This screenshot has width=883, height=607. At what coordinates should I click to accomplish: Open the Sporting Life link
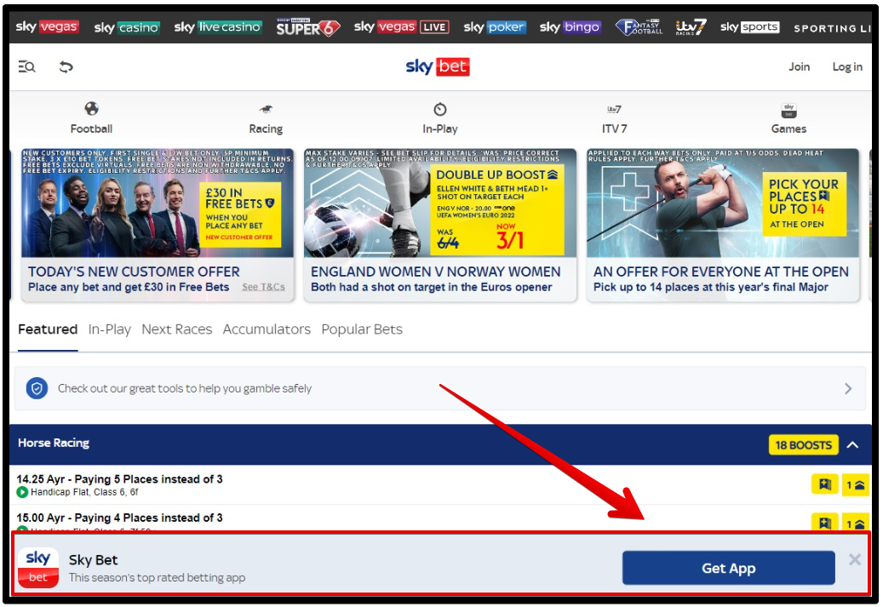pyautogui.click(x=832, y=28)
